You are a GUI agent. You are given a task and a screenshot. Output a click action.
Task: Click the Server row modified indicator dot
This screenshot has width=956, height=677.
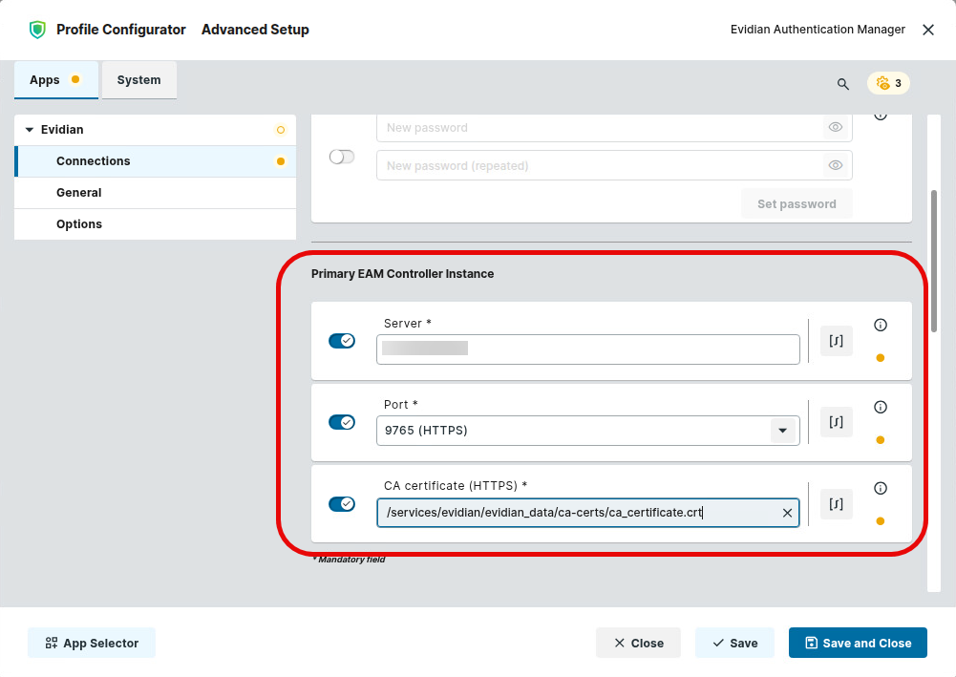tap(880, 358)
